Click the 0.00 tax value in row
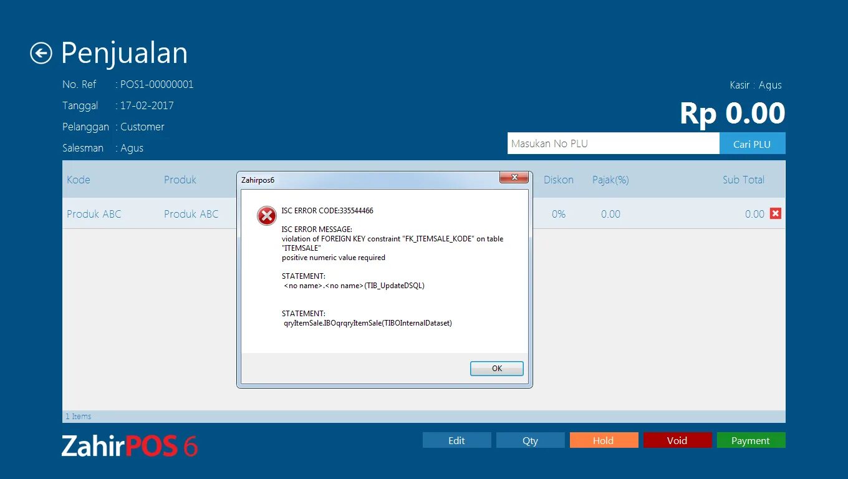 click(x=610, y=214)
